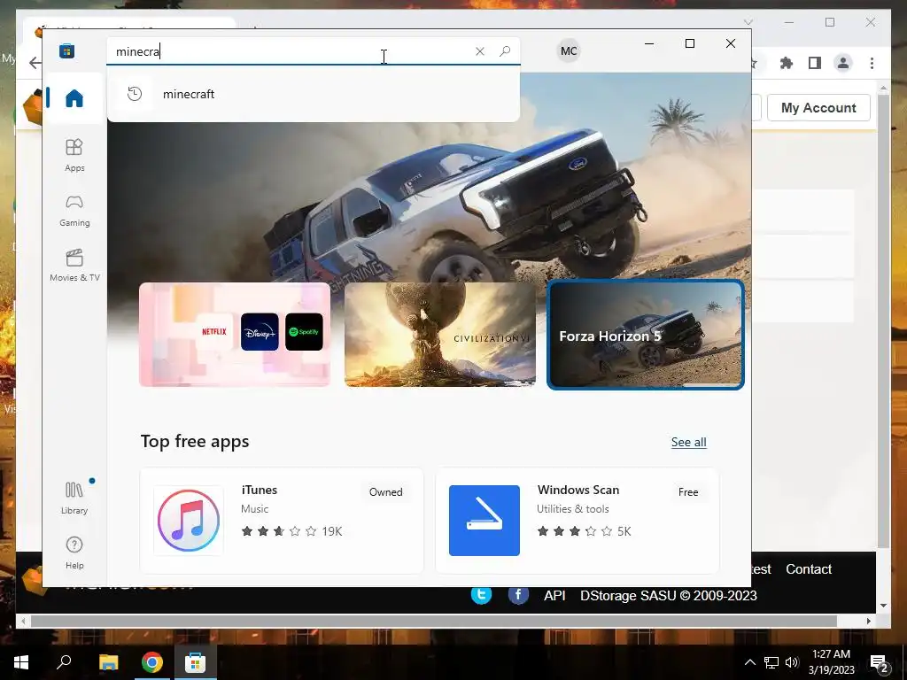Open the Facebook icon in page footer
This screenshot has height=680, width=907.
(x=518, y=595)
